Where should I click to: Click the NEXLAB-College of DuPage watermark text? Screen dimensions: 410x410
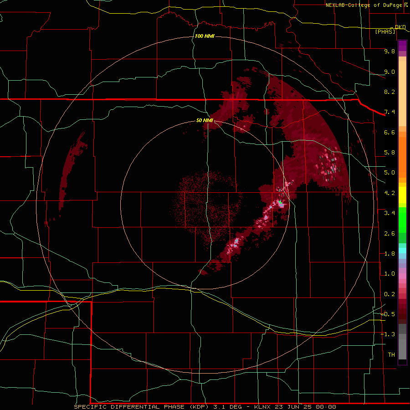(x=364, y=5)
